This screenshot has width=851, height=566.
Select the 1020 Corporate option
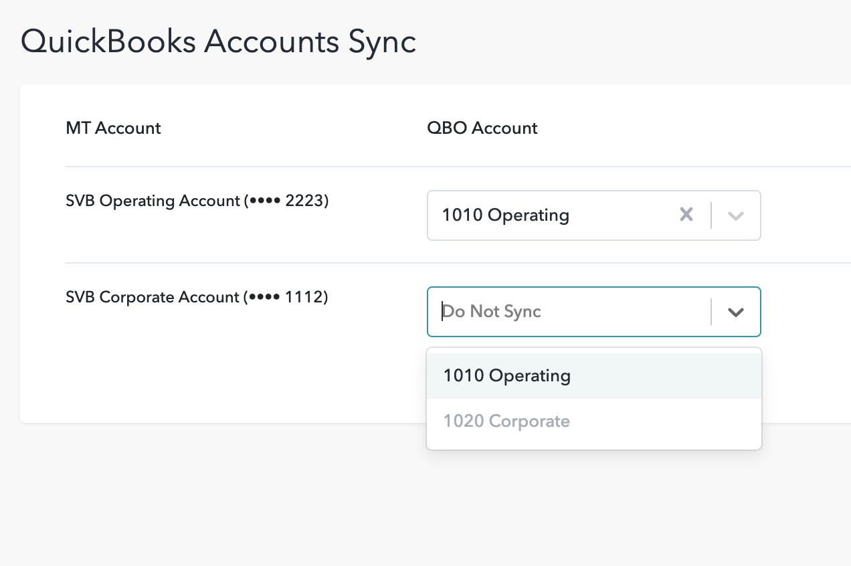[506, 421]
